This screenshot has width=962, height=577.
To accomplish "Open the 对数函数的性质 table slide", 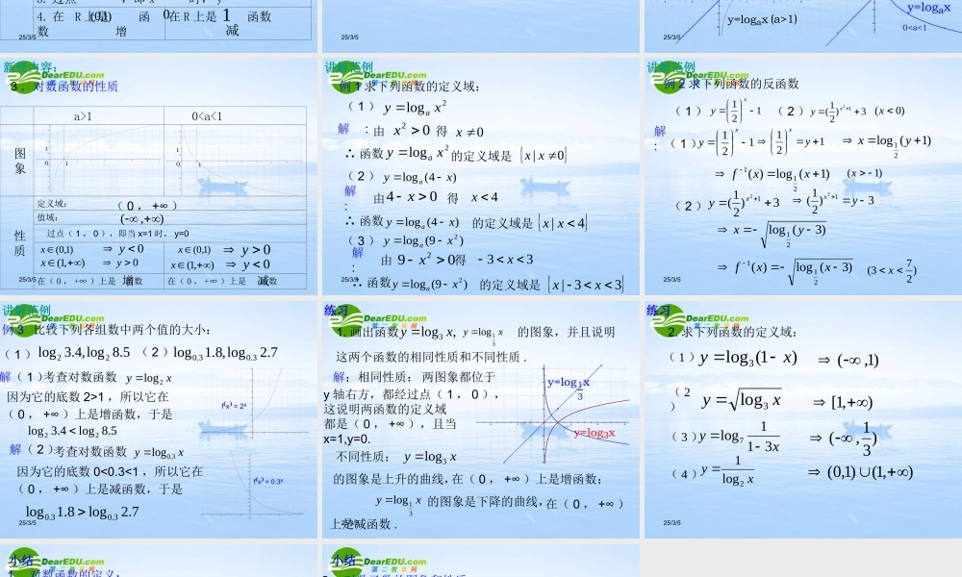I will pyautogui.click(x=159, y=177).
